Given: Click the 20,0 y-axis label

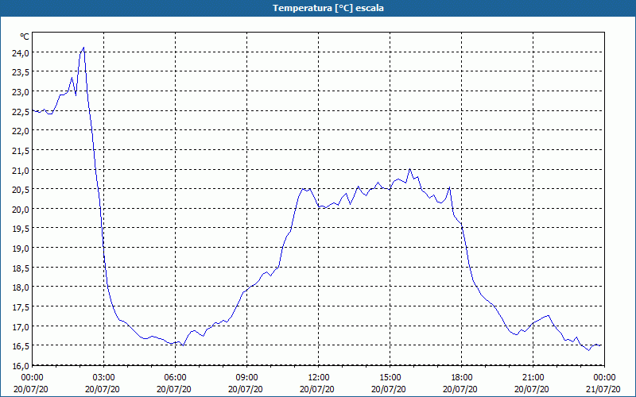Looking at the screenshot, I should (21, 209).
